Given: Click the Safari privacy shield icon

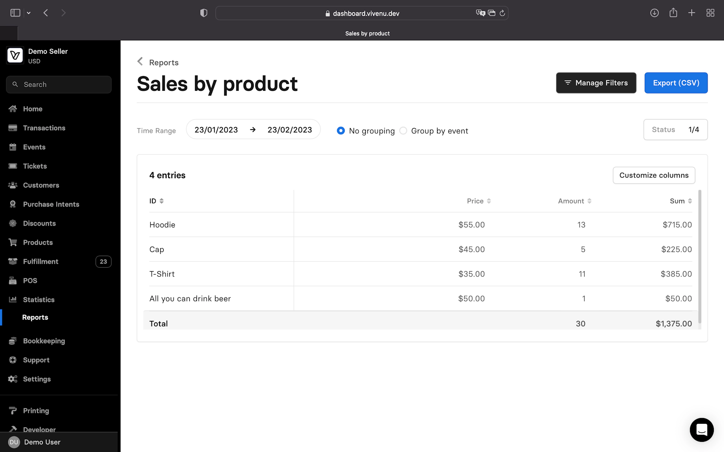Looking at the screenshot, I should pos(204,13).
